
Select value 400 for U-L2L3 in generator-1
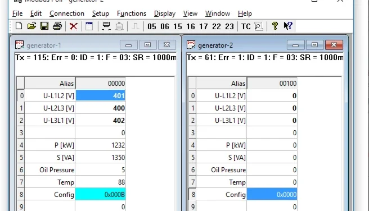coord(101,108)
